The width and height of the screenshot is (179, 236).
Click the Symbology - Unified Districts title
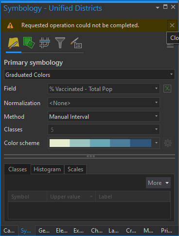coord(53,8)
